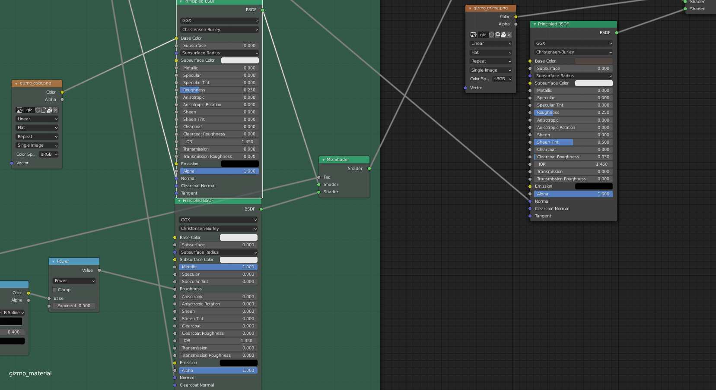Click Vector input socket of gizmo_grime.png node
This screenshot has height=390, width=716.
coord(465,88)
